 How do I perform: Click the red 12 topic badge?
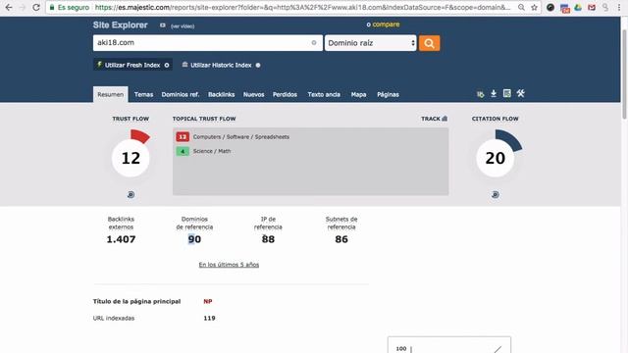(183, 137)
